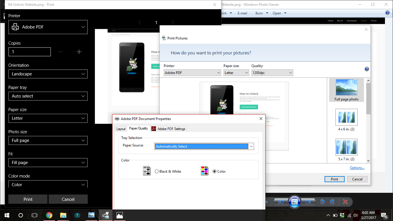
Task: Click the printer icon beside Adobe PDF
Action: tap(15, 27)
